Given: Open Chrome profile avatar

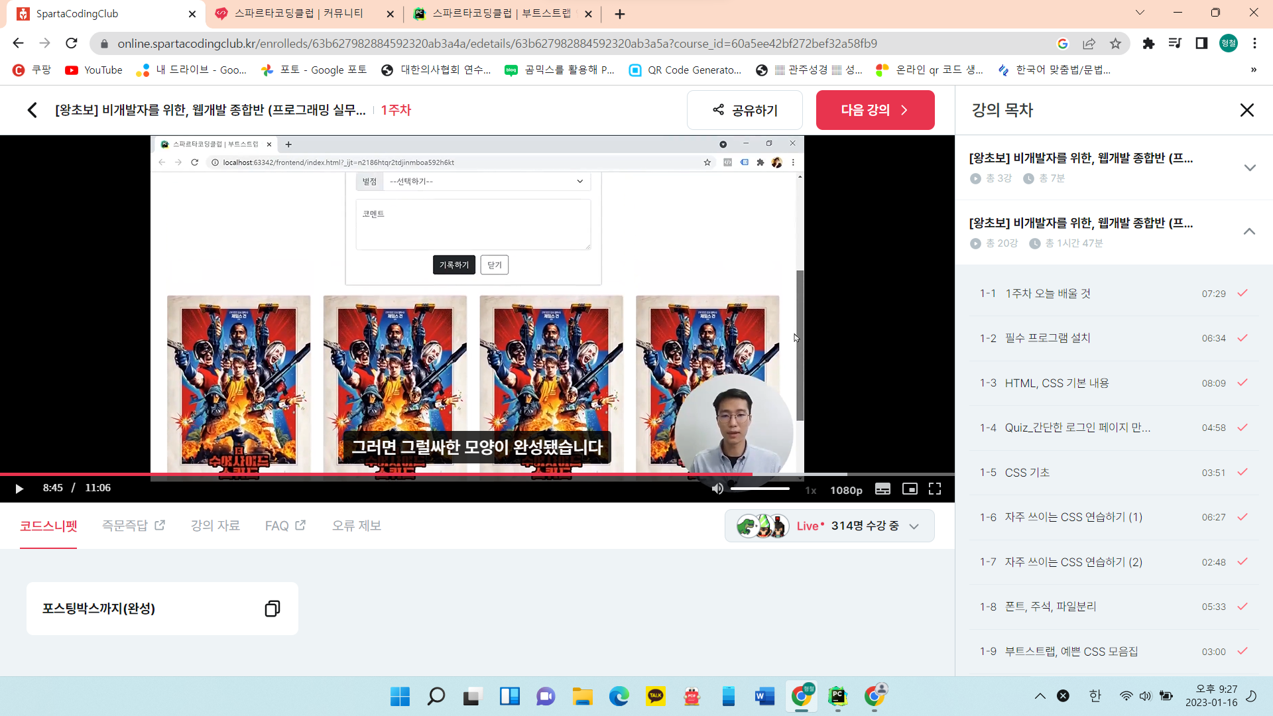Looking at the screenshot, I should pos(1229,43).
